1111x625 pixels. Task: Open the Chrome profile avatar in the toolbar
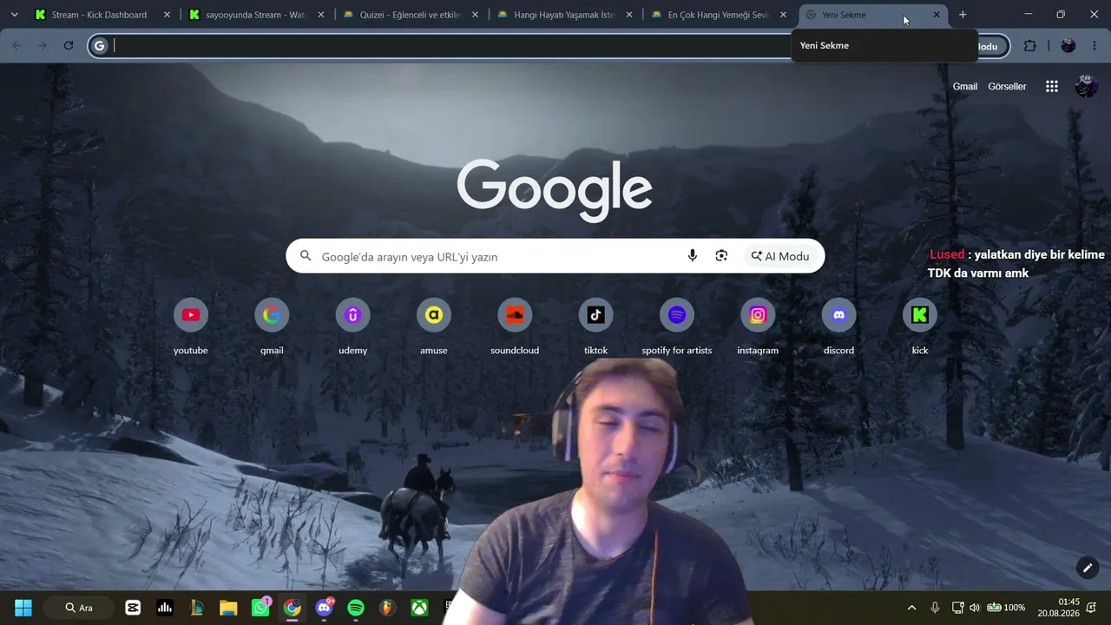(x=1068, y=46)
